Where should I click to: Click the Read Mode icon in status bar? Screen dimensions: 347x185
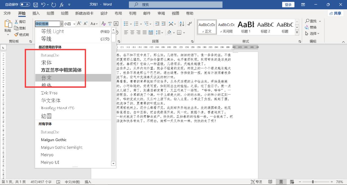[x=270, y=182]
